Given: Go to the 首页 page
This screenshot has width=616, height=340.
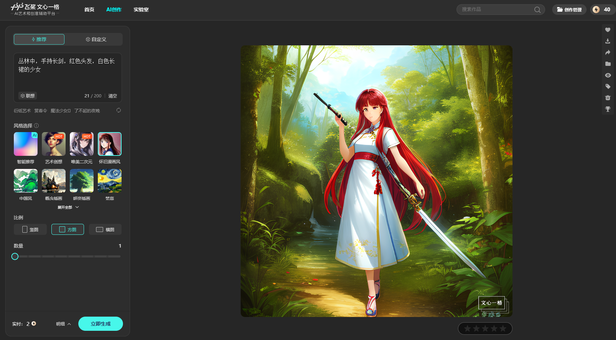Looking at the screenshot, I should point(89,10).
